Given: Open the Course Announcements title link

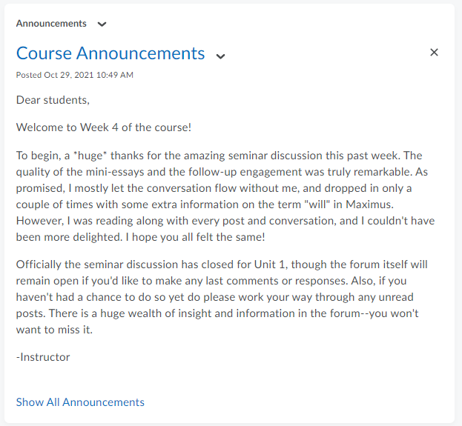Looking at the screenshot, I should 110,53.
